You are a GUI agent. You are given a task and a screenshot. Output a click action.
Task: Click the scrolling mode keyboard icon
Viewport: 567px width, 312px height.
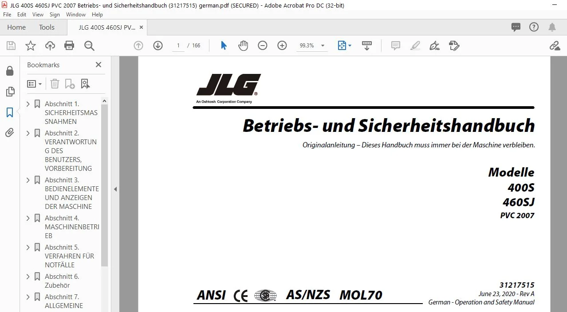click(x=367, y=46)
